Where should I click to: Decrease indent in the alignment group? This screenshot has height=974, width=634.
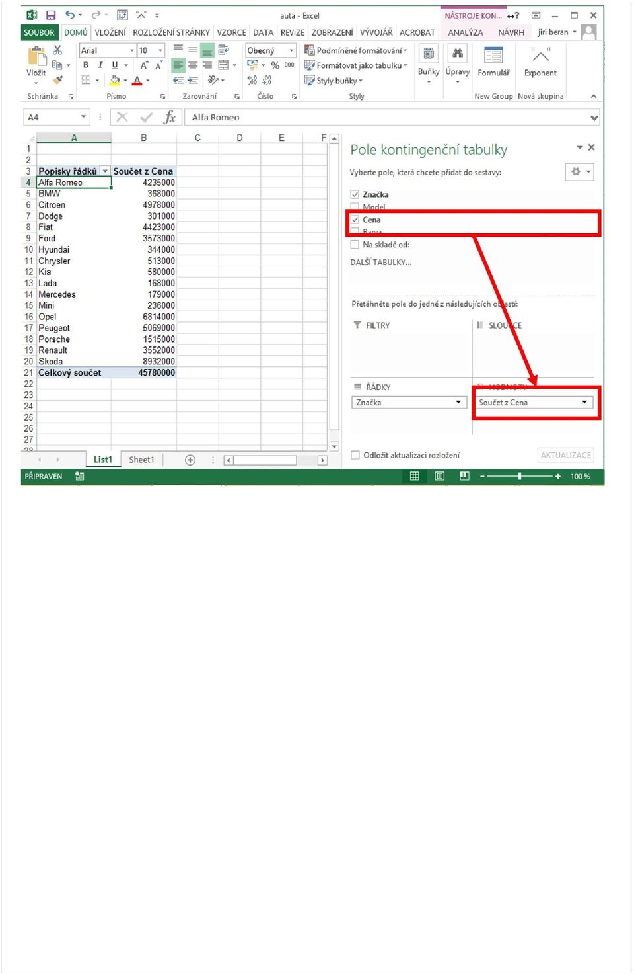coord(178,80)
